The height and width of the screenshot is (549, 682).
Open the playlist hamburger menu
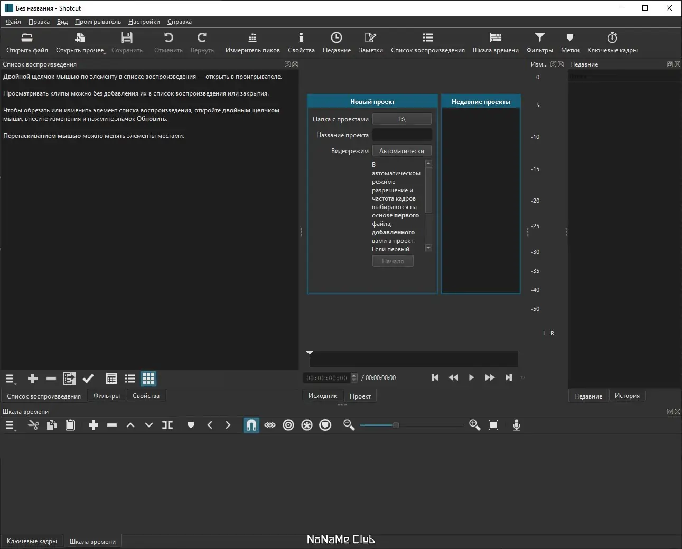(10, 379)
